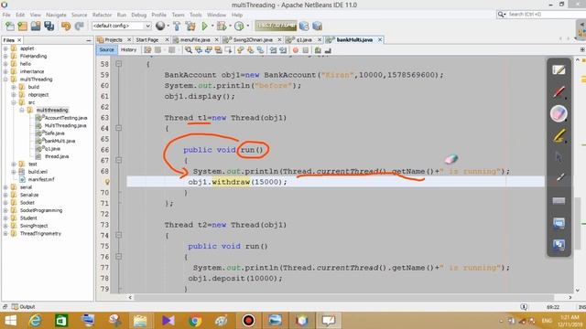Click the editor scroll down arrow

point(578,290)
